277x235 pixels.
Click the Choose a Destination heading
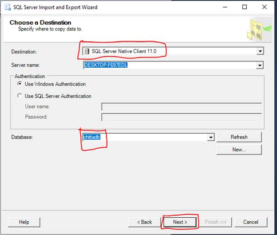pos(40,23)
